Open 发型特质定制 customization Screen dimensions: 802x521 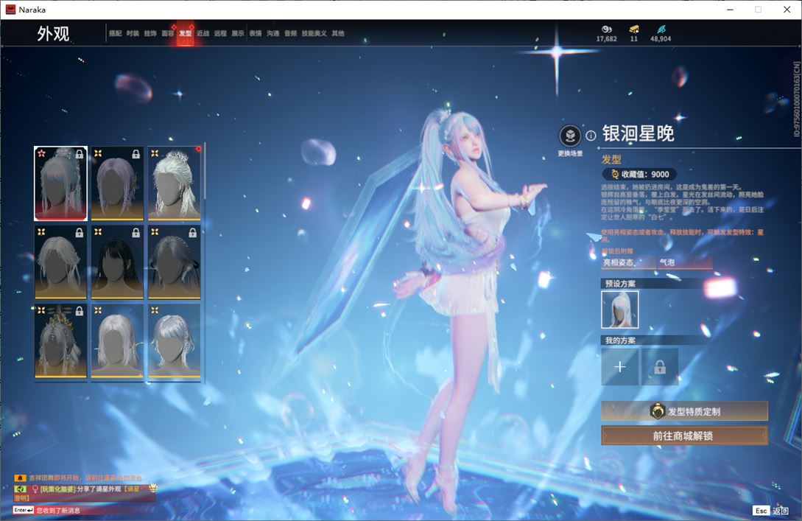[684, 411]
